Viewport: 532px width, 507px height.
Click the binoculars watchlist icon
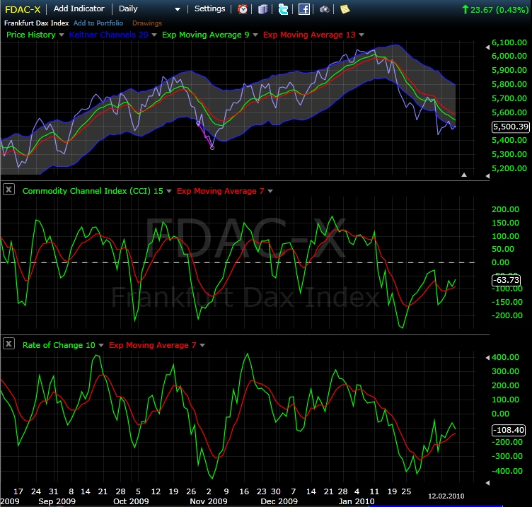324,9
